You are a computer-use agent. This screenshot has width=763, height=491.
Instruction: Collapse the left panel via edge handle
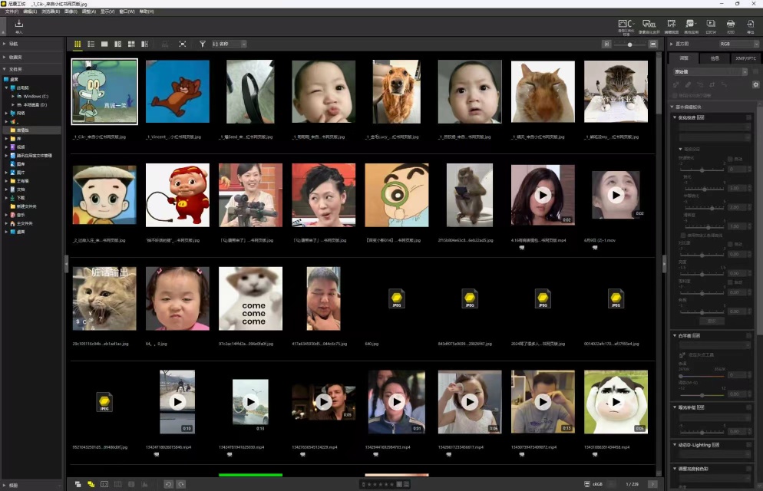pyautogui.click(x=66, y=263)
